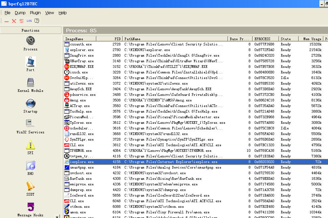Sort by the PathName column header
Image resolution: width=328 pixels, height=218 pixels.
click(x=175, y=39)
